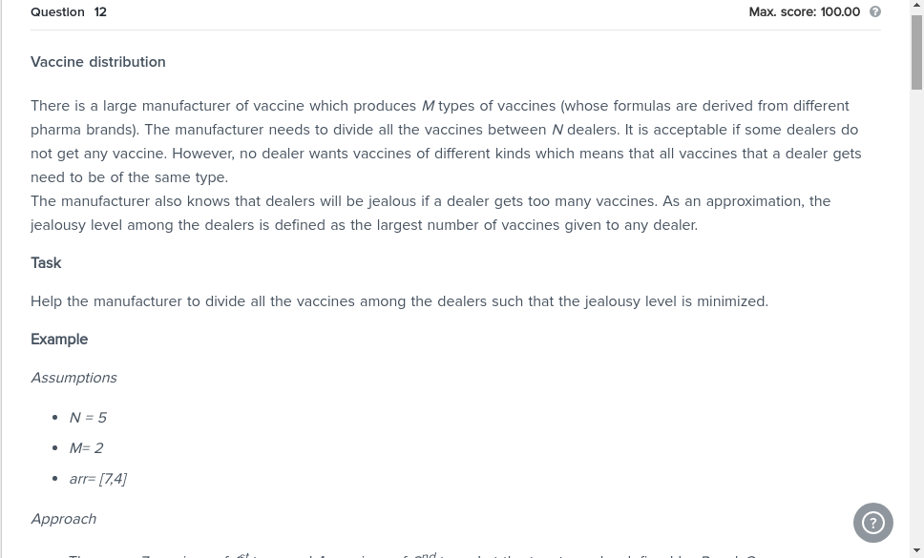Click the M= 2 bullet item
Image resolution: width=924 pixels, height=558 pixels.
click(x=86, y=448)
